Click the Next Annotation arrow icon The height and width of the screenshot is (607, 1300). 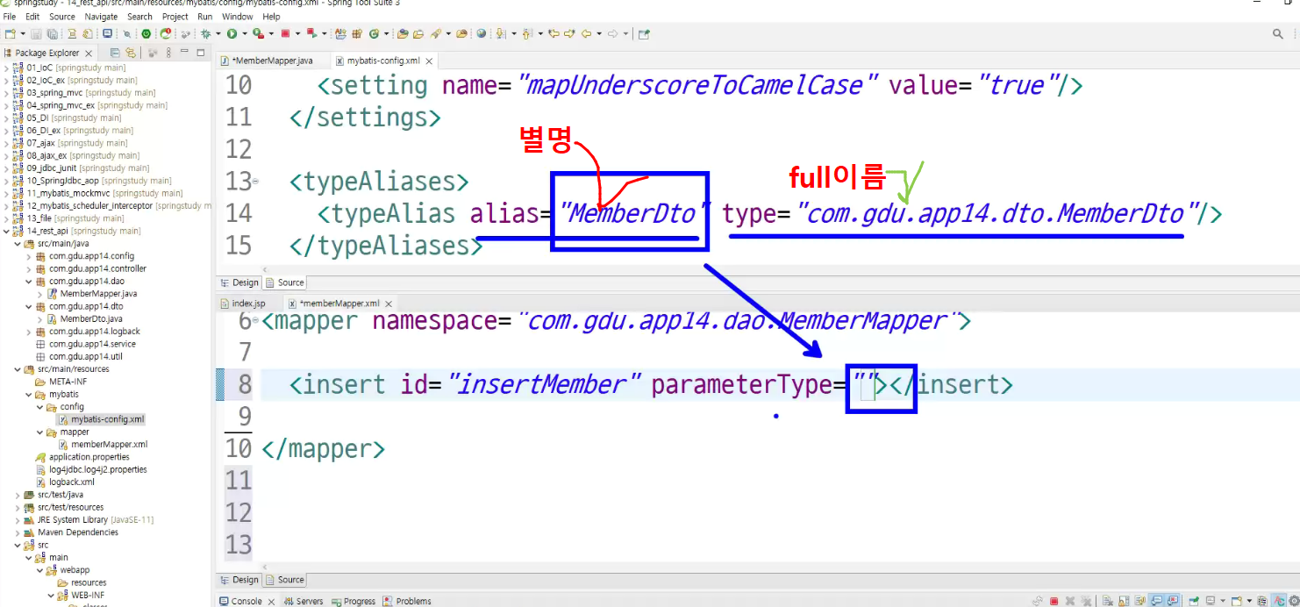500,34
